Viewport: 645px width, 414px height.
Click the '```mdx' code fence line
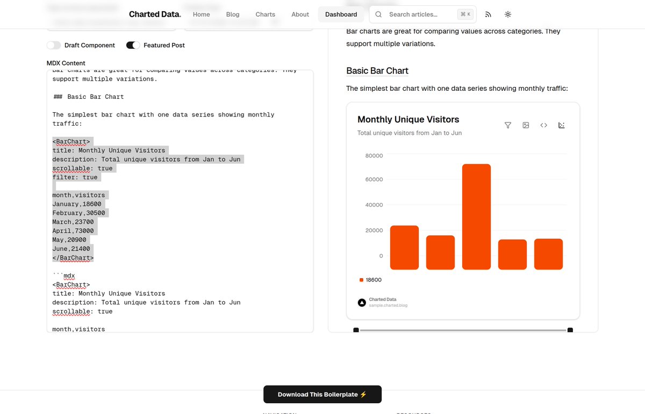tap(64, 275)
